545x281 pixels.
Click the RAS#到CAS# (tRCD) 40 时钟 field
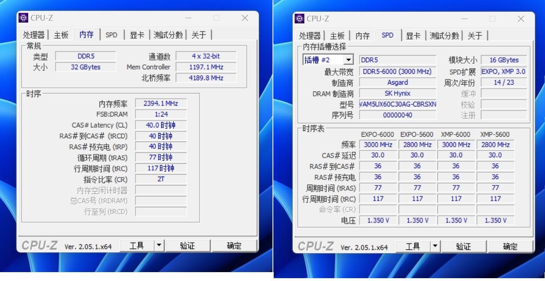[161, 136]
